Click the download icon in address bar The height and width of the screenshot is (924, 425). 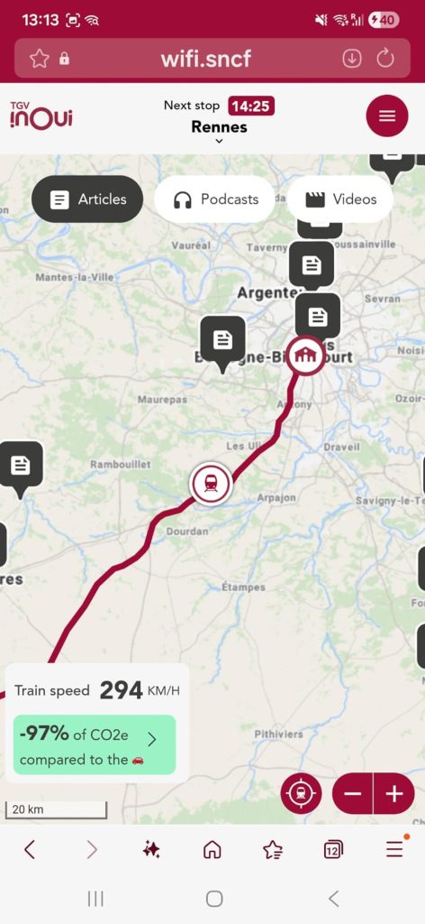pos(351,59)
